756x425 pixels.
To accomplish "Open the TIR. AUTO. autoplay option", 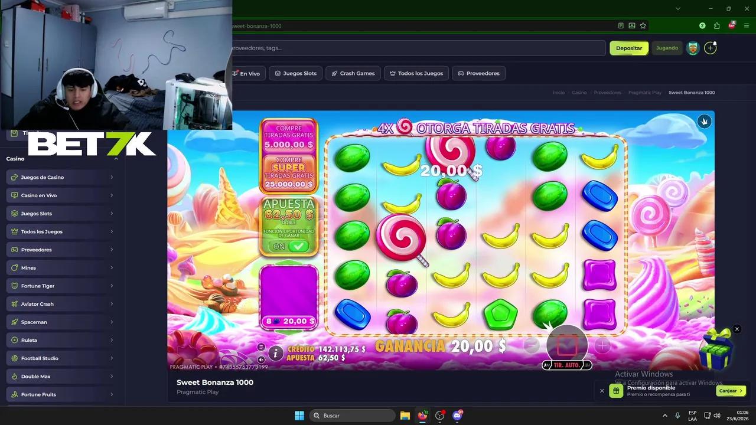I will click(566, 365).
